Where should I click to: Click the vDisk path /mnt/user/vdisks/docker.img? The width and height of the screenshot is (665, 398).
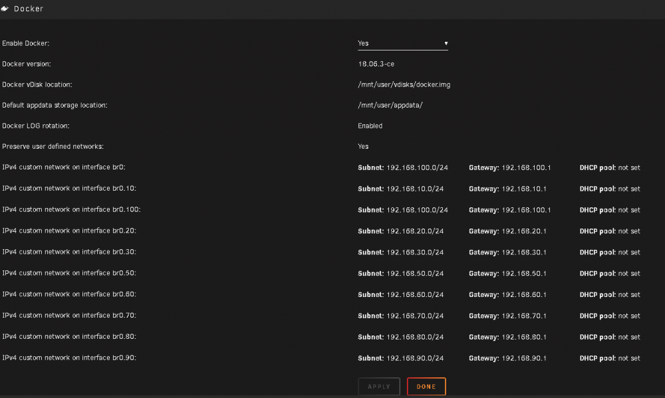point(404,85)
